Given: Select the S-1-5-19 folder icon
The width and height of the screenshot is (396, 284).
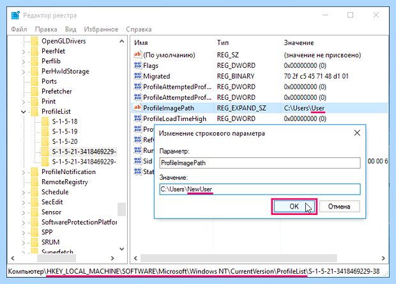Looking at the screenshot, I should (45, 132).
